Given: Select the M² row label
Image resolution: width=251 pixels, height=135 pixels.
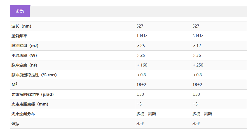Looking at the screenshot, I should coord(14,85).
